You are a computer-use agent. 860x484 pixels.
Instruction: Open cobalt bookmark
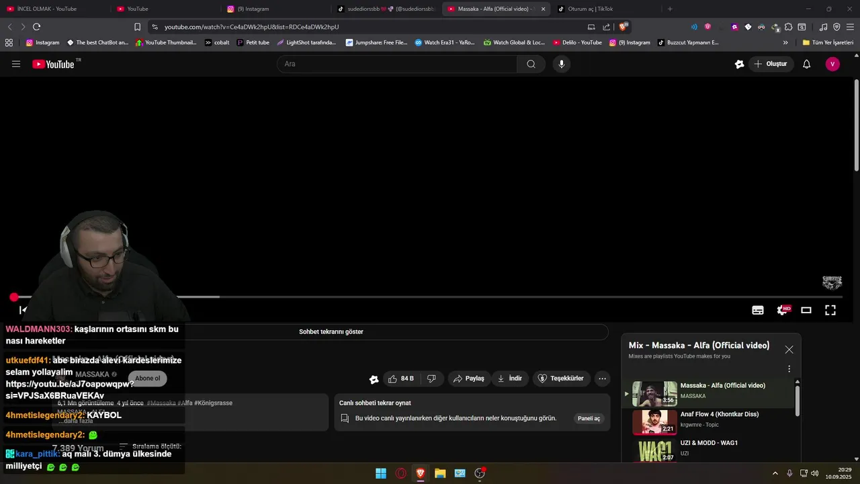pyautogui.click(x=218, y=42)
